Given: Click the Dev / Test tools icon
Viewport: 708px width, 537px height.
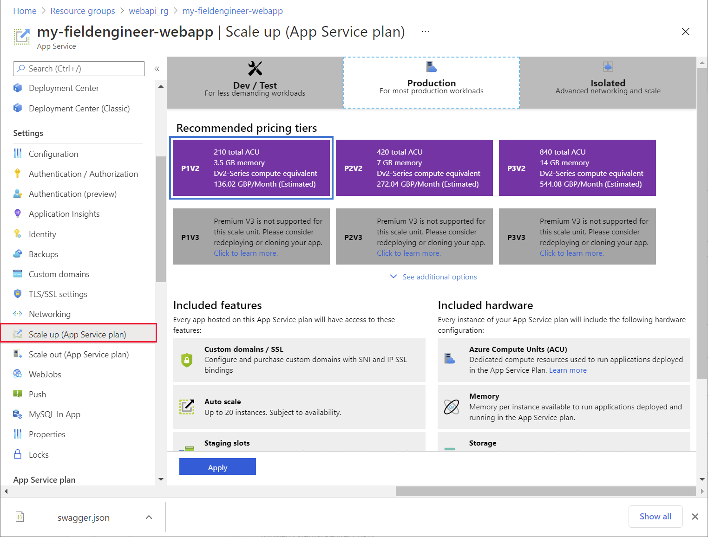Looking at the screenshot, I should [255, 68].
